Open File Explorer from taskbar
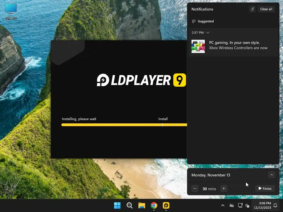 (x=142, y=205)
